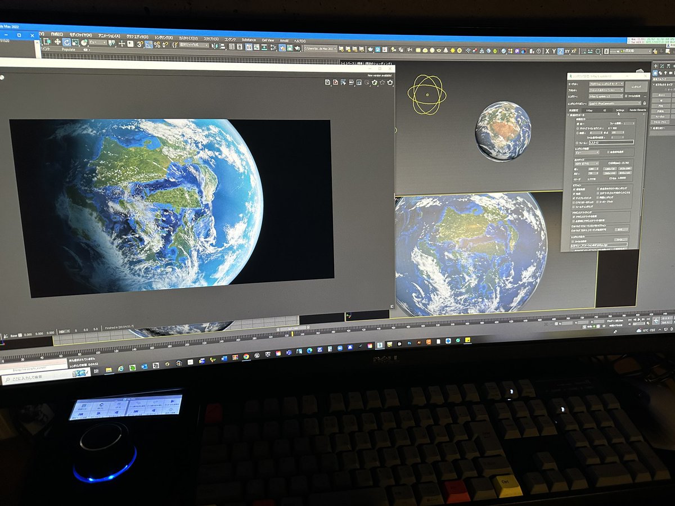Open the Populate ribbon tab

point(69,49)
